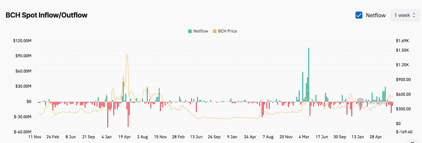This screenshot has height=143, width=422.
Task: Click the $1.69K right price axis label
Action: [402, 41]
